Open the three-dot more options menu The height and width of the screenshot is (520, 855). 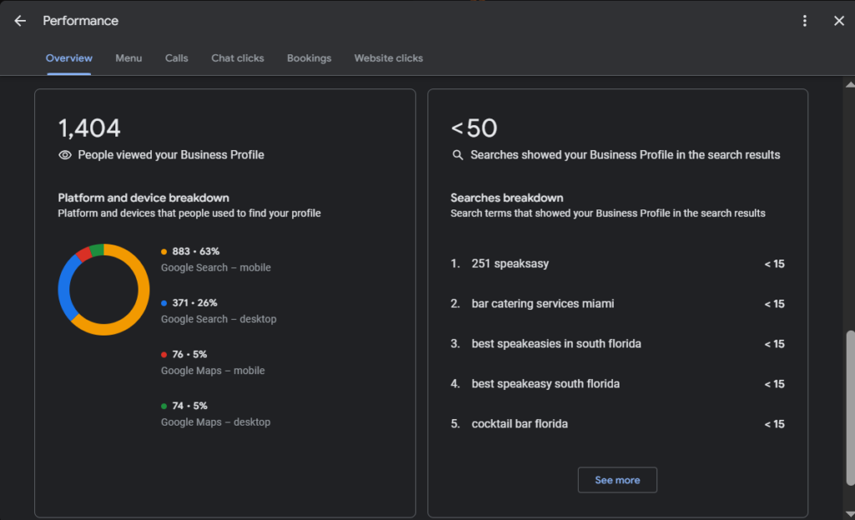coord(804,21)
